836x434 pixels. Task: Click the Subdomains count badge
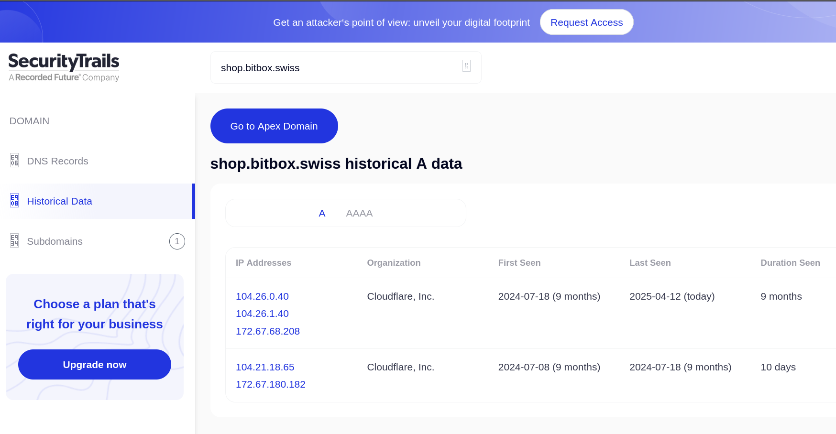pos(177,241)
